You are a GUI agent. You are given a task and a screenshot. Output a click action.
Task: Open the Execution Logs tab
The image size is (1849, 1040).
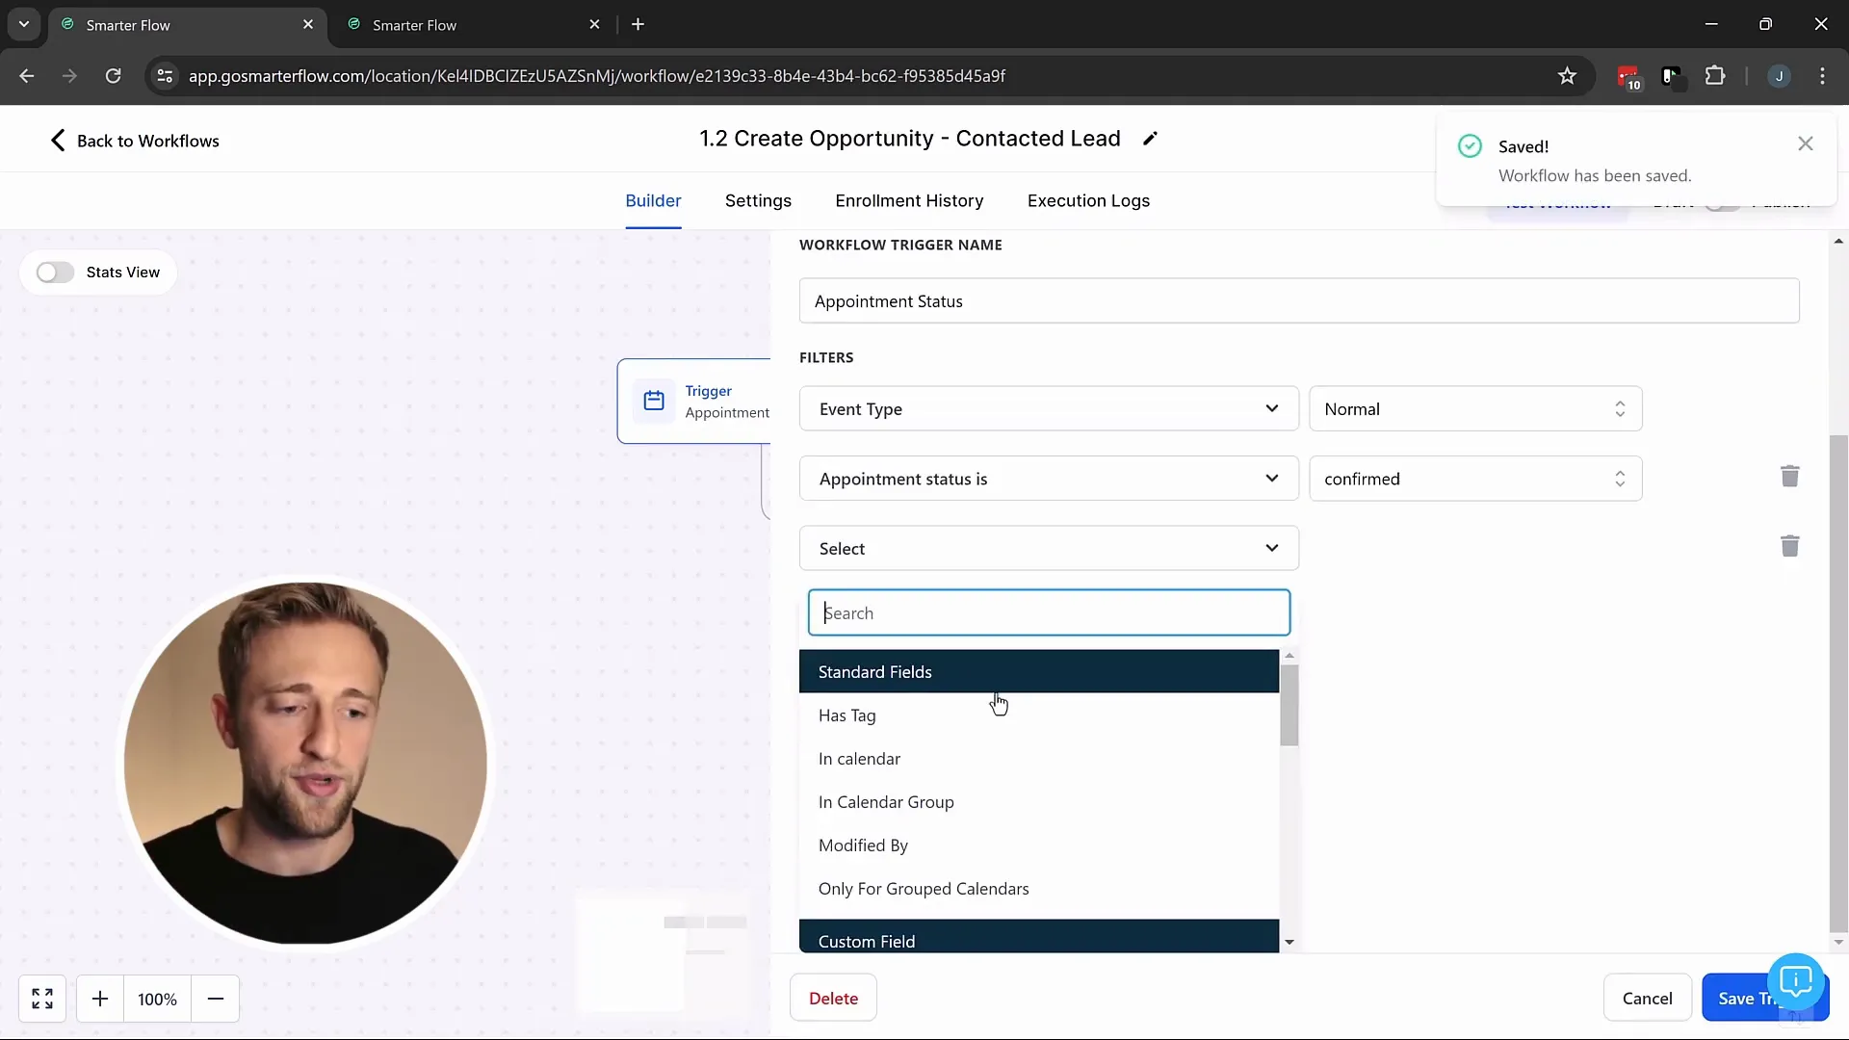(1088, 200)
